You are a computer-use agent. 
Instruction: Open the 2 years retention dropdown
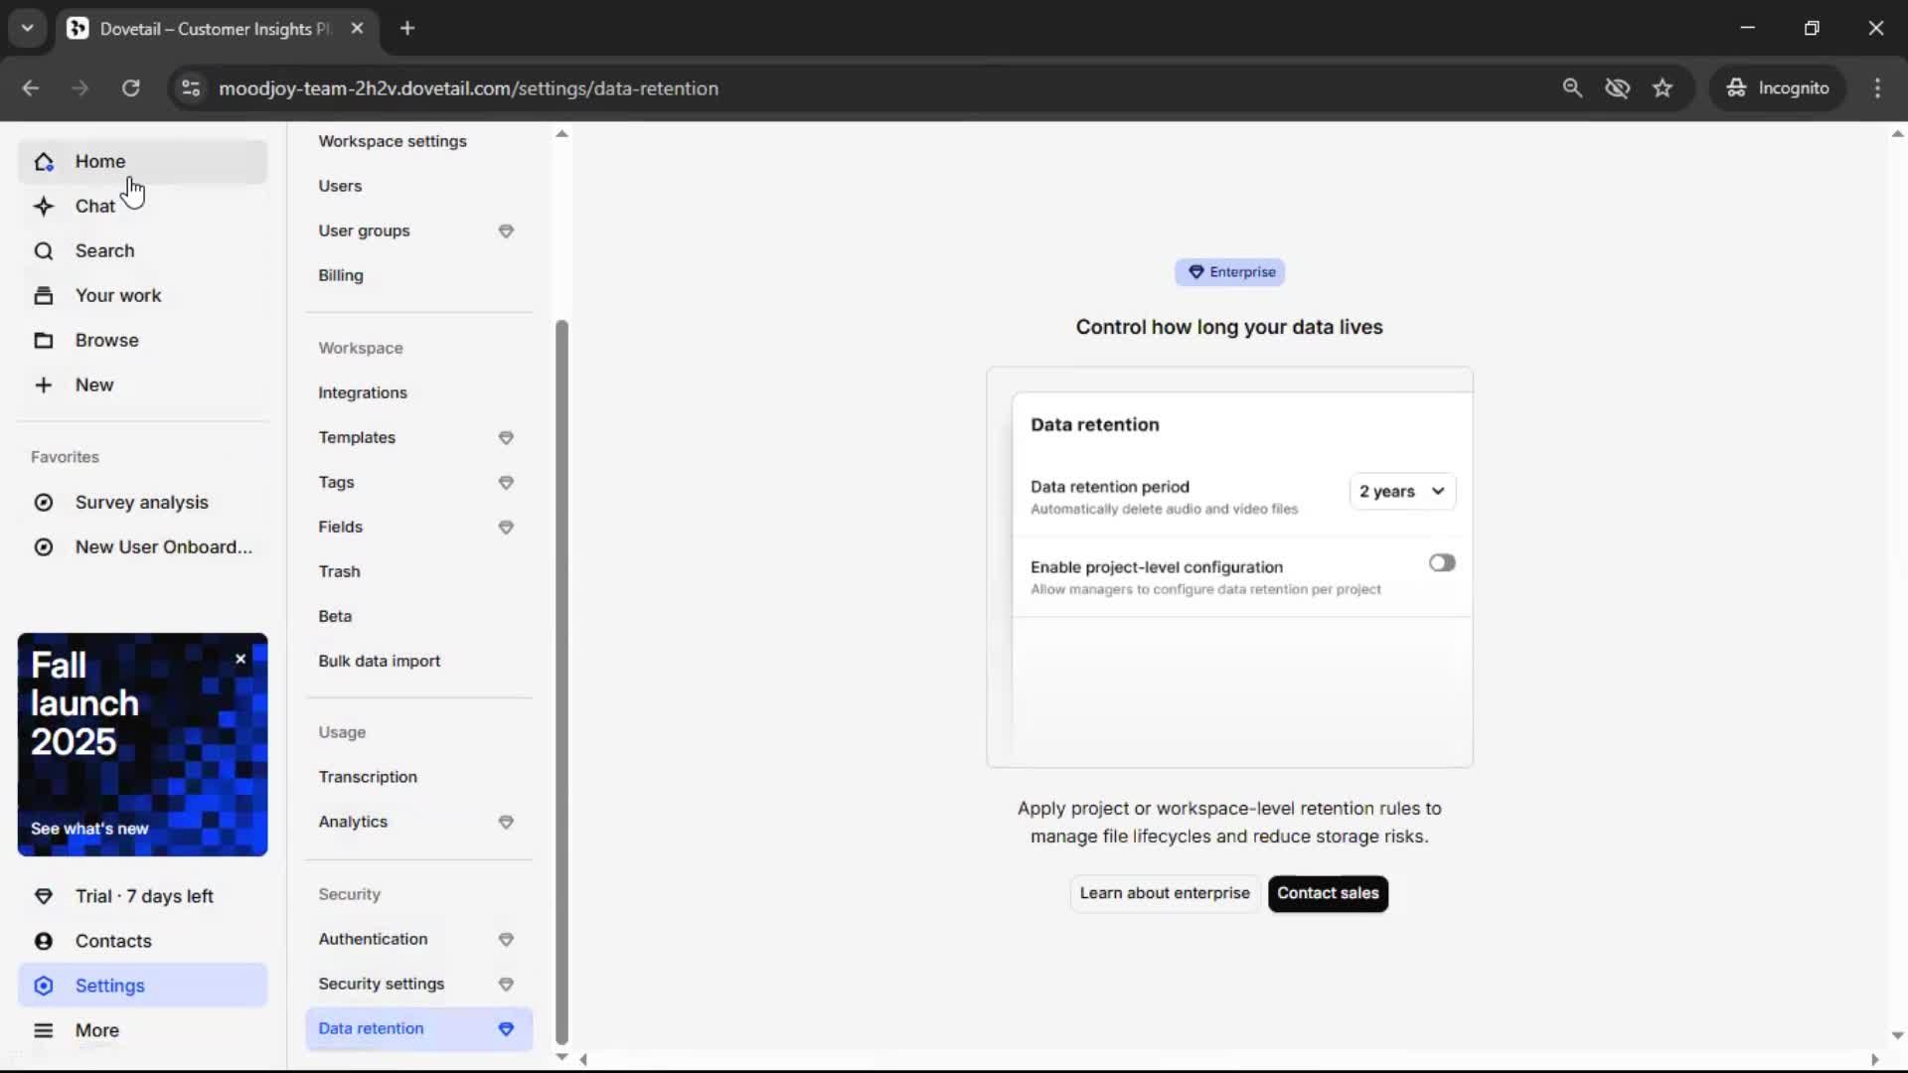click(x=1402, y=492)
